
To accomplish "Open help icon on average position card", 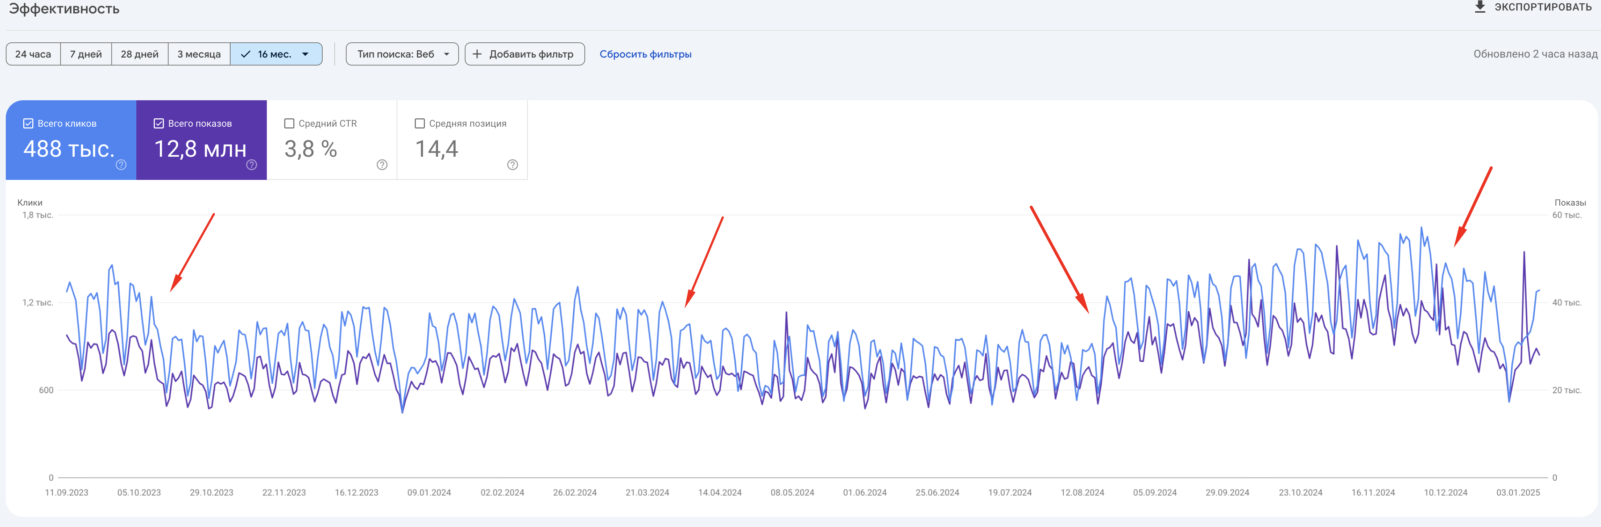I will click(513, 164).
